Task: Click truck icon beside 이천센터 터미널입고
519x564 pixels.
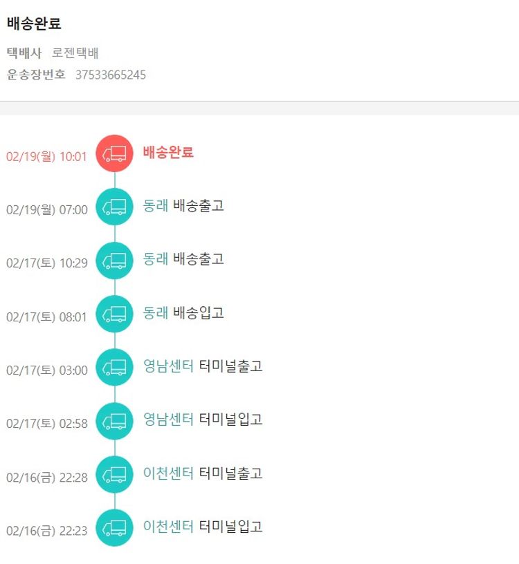Action: (x=114, y=527)
